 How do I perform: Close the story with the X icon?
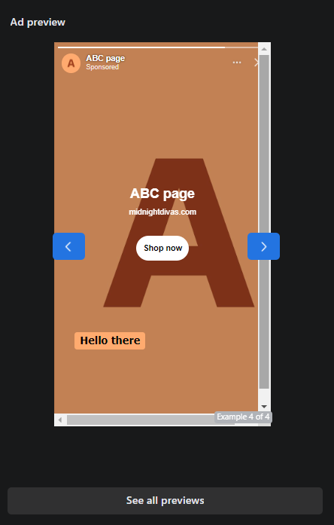(256, 63)
